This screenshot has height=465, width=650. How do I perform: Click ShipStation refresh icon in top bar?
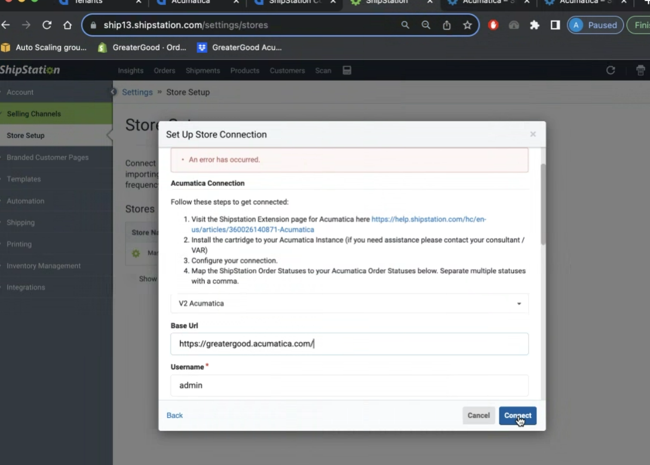click(610, 70)
